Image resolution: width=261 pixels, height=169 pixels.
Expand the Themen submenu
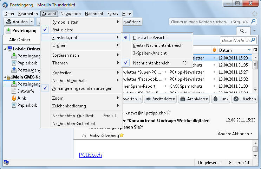point(81,63)
